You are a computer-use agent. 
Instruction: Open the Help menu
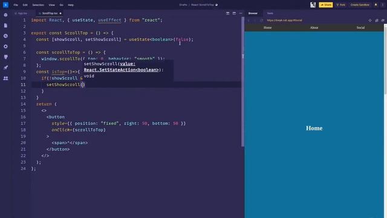coord(71,5)
